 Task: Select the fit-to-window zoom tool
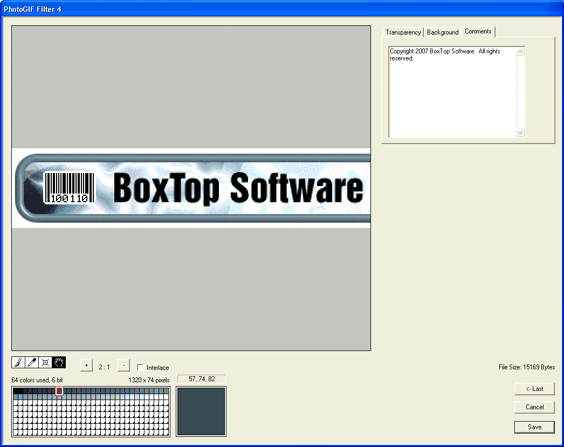pyautogui.click(x=45, y=362)
